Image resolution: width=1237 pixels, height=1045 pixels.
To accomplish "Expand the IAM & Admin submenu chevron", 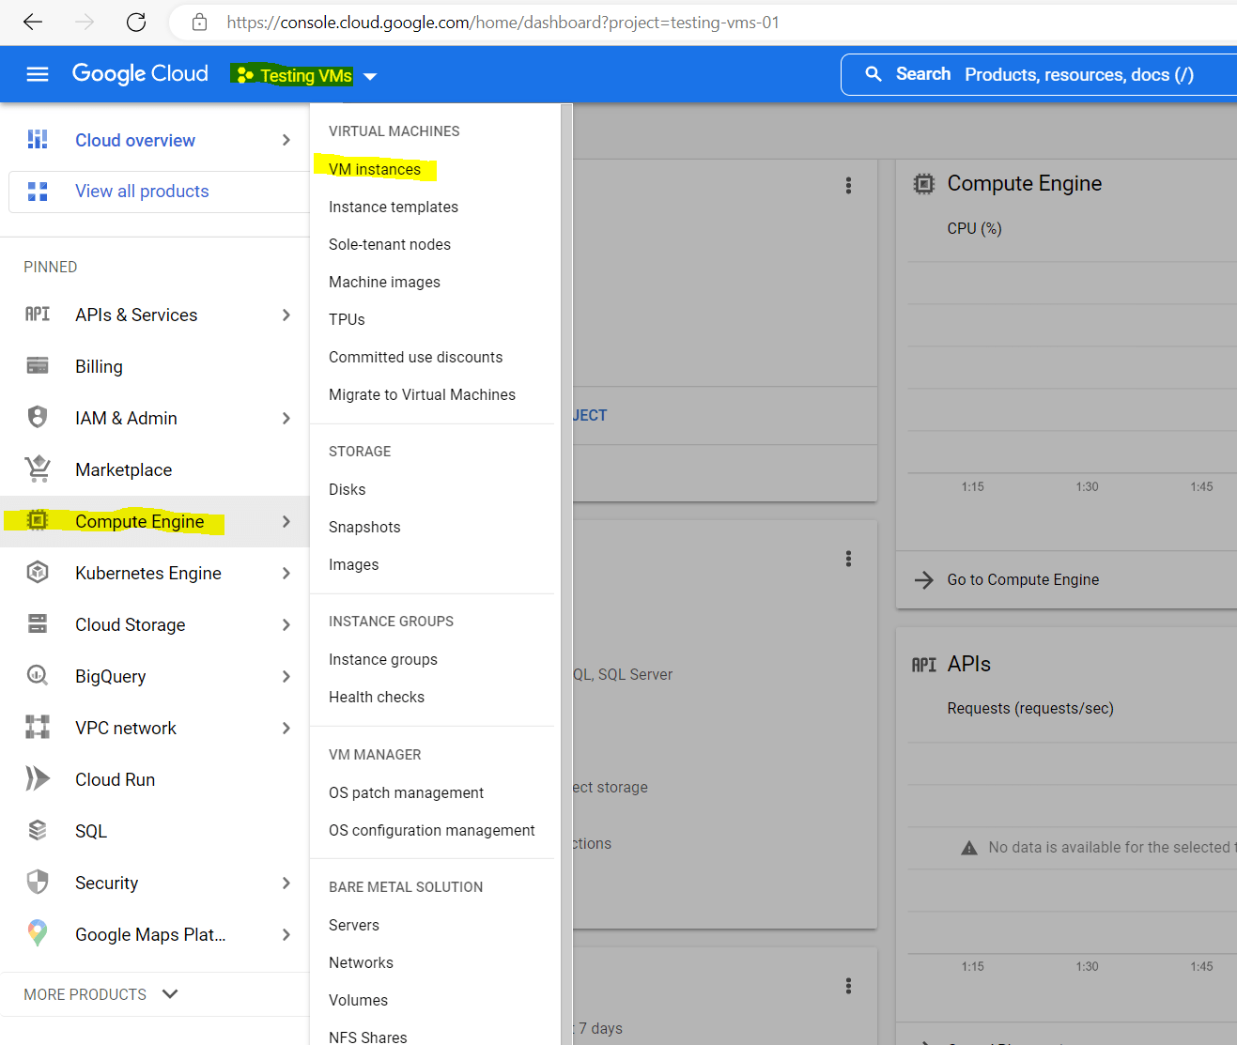I will [286, 418].
